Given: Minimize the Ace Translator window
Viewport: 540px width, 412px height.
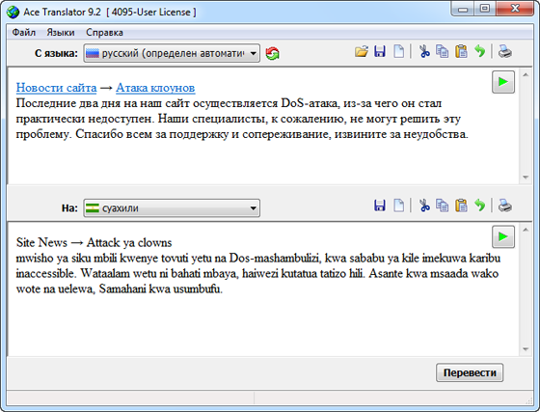Looking at the screenshot, I should (x=463, y=9).
